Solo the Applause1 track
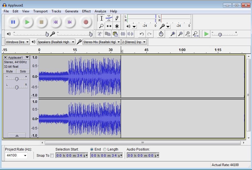 23,71
